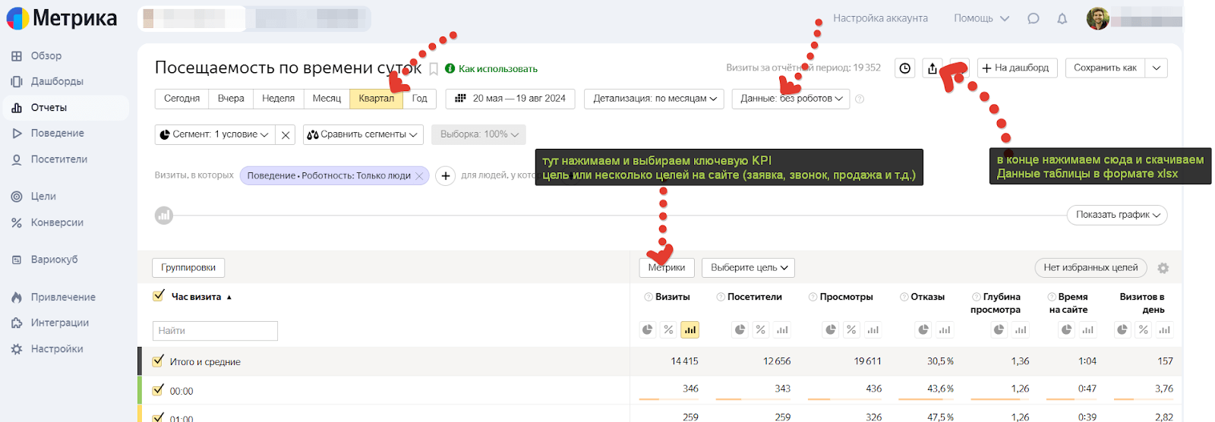Click the Обзор sidebar icon

click(17, 56)
